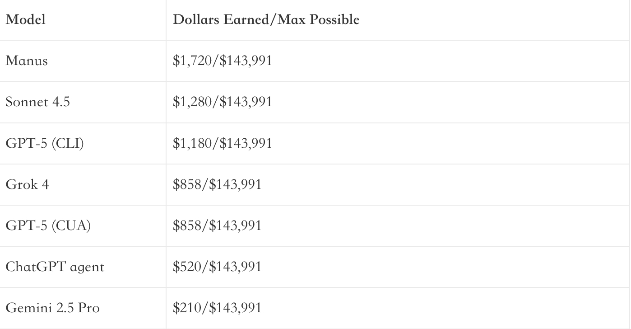
Task: Select the $520 earned amount
Action: point(187,267)
